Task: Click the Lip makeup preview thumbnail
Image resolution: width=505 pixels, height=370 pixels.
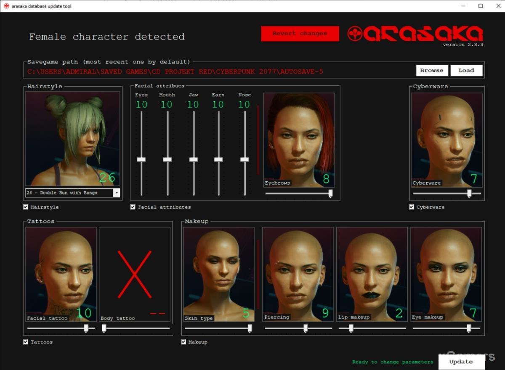Action: [x=372, y=275]
